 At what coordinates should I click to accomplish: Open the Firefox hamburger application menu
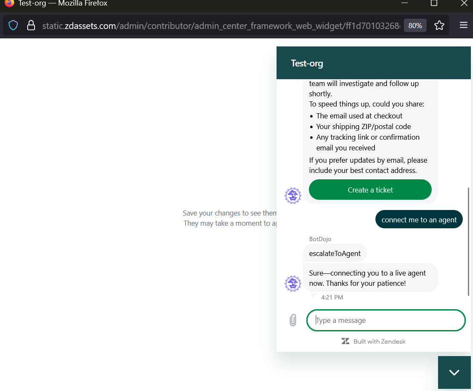(x=464, y=26)
